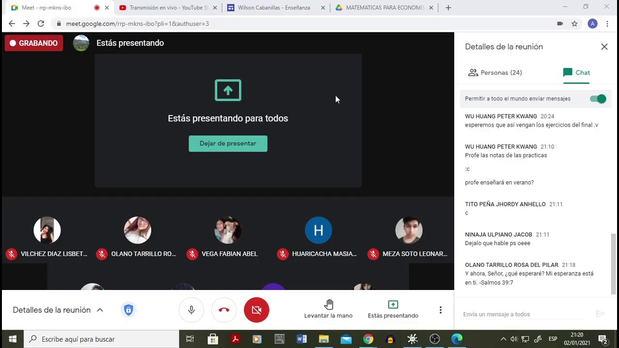Viewport: 619px width, 348px height.
Task: Open Microsoft Edge from the taskbar
Action: 457,339
